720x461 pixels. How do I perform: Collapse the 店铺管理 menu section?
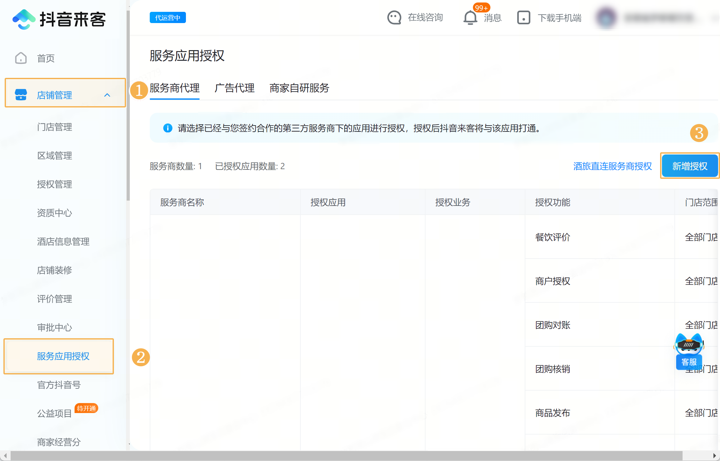click(x=108, y=95)
